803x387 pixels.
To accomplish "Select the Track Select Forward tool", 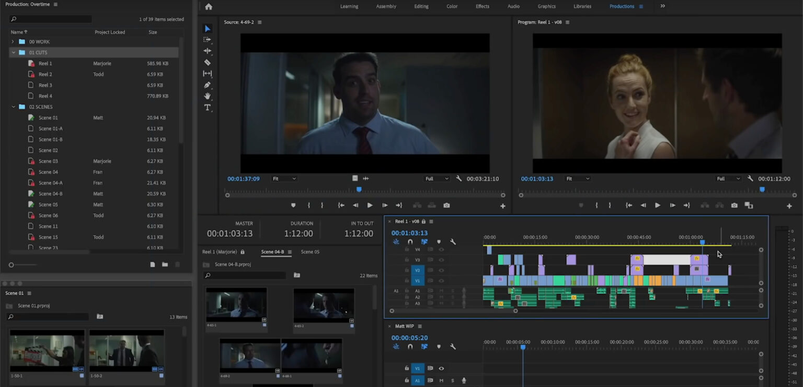I will (x=208, y=40).
